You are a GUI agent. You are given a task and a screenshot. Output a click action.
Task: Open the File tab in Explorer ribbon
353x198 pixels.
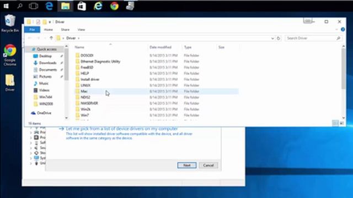tap(32, 29)
